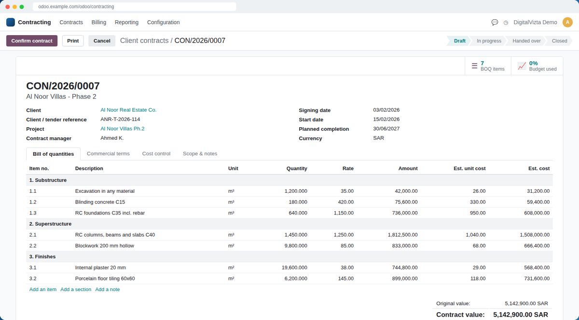This screenshot has height=320, width=579.
Task: Click Internal plaster 20 mm description
Action: click(100, 267)
